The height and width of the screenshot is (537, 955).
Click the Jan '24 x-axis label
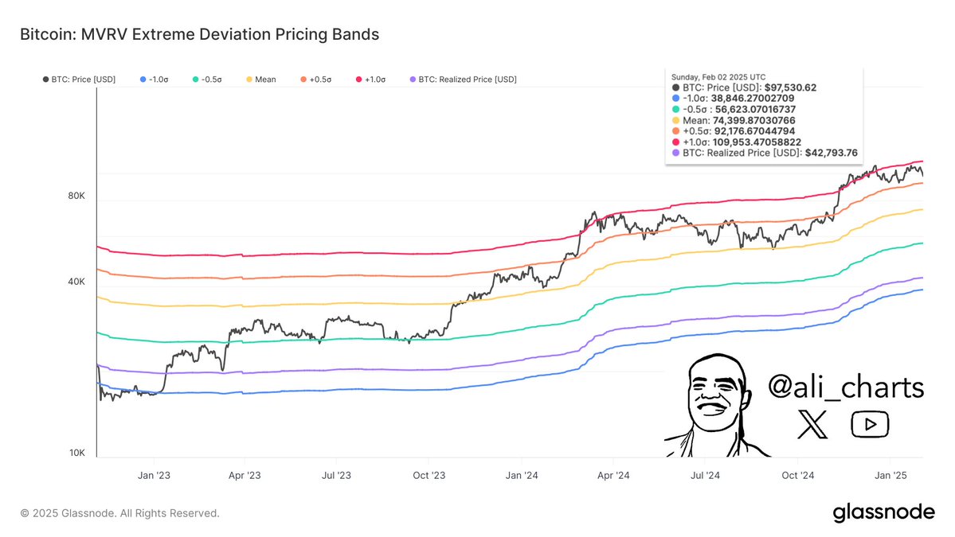pos(522,475)
